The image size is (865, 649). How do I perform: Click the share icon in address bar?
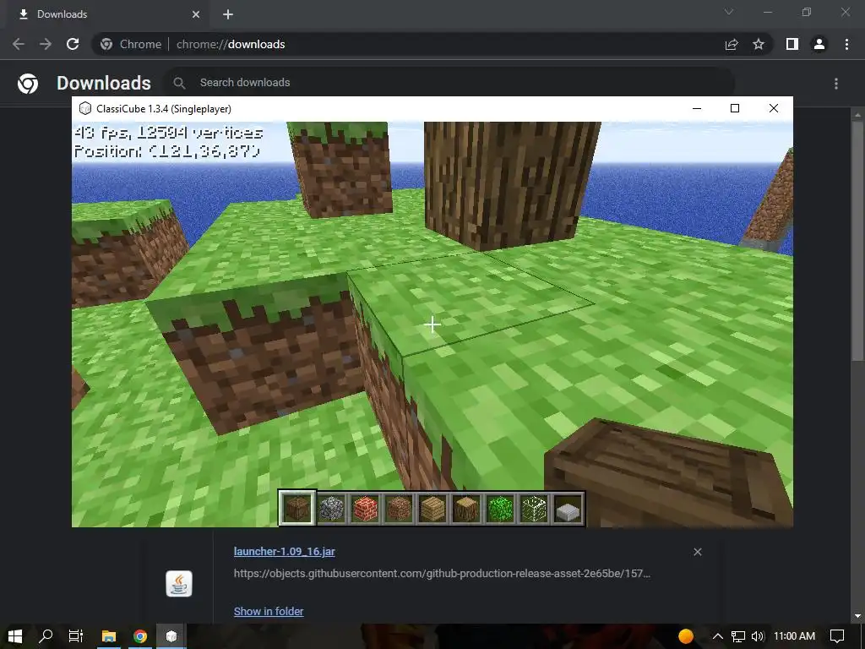pos(732,44)
